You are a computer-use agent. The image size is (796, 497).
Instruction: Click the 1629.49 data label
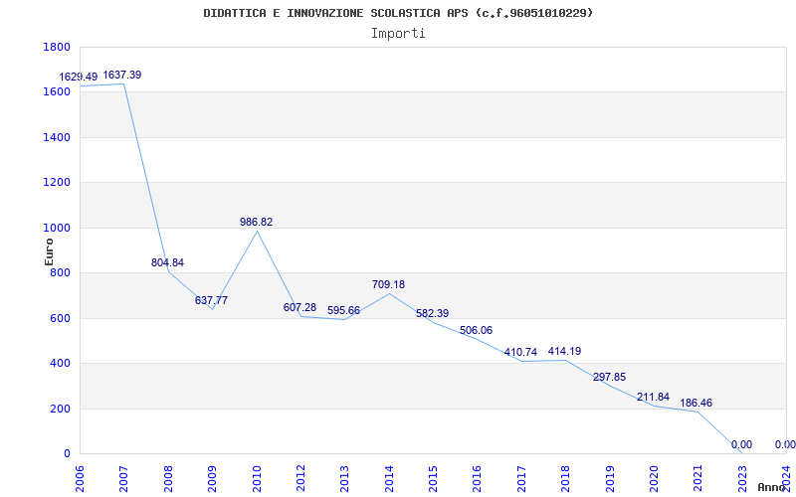pos(79,78)
